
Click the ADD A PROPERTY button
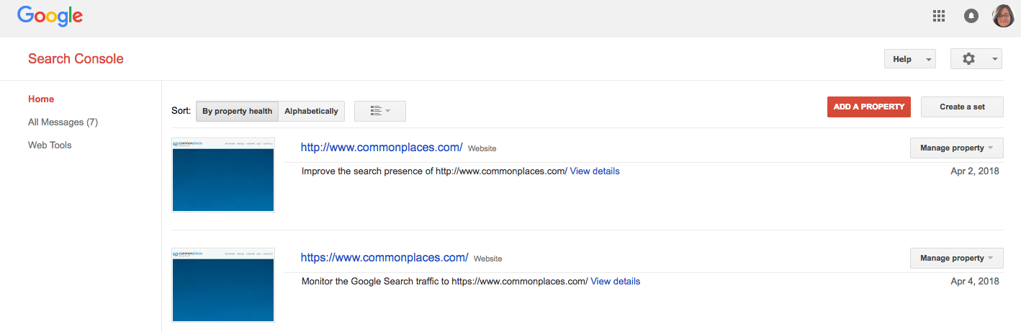point(868,107)
